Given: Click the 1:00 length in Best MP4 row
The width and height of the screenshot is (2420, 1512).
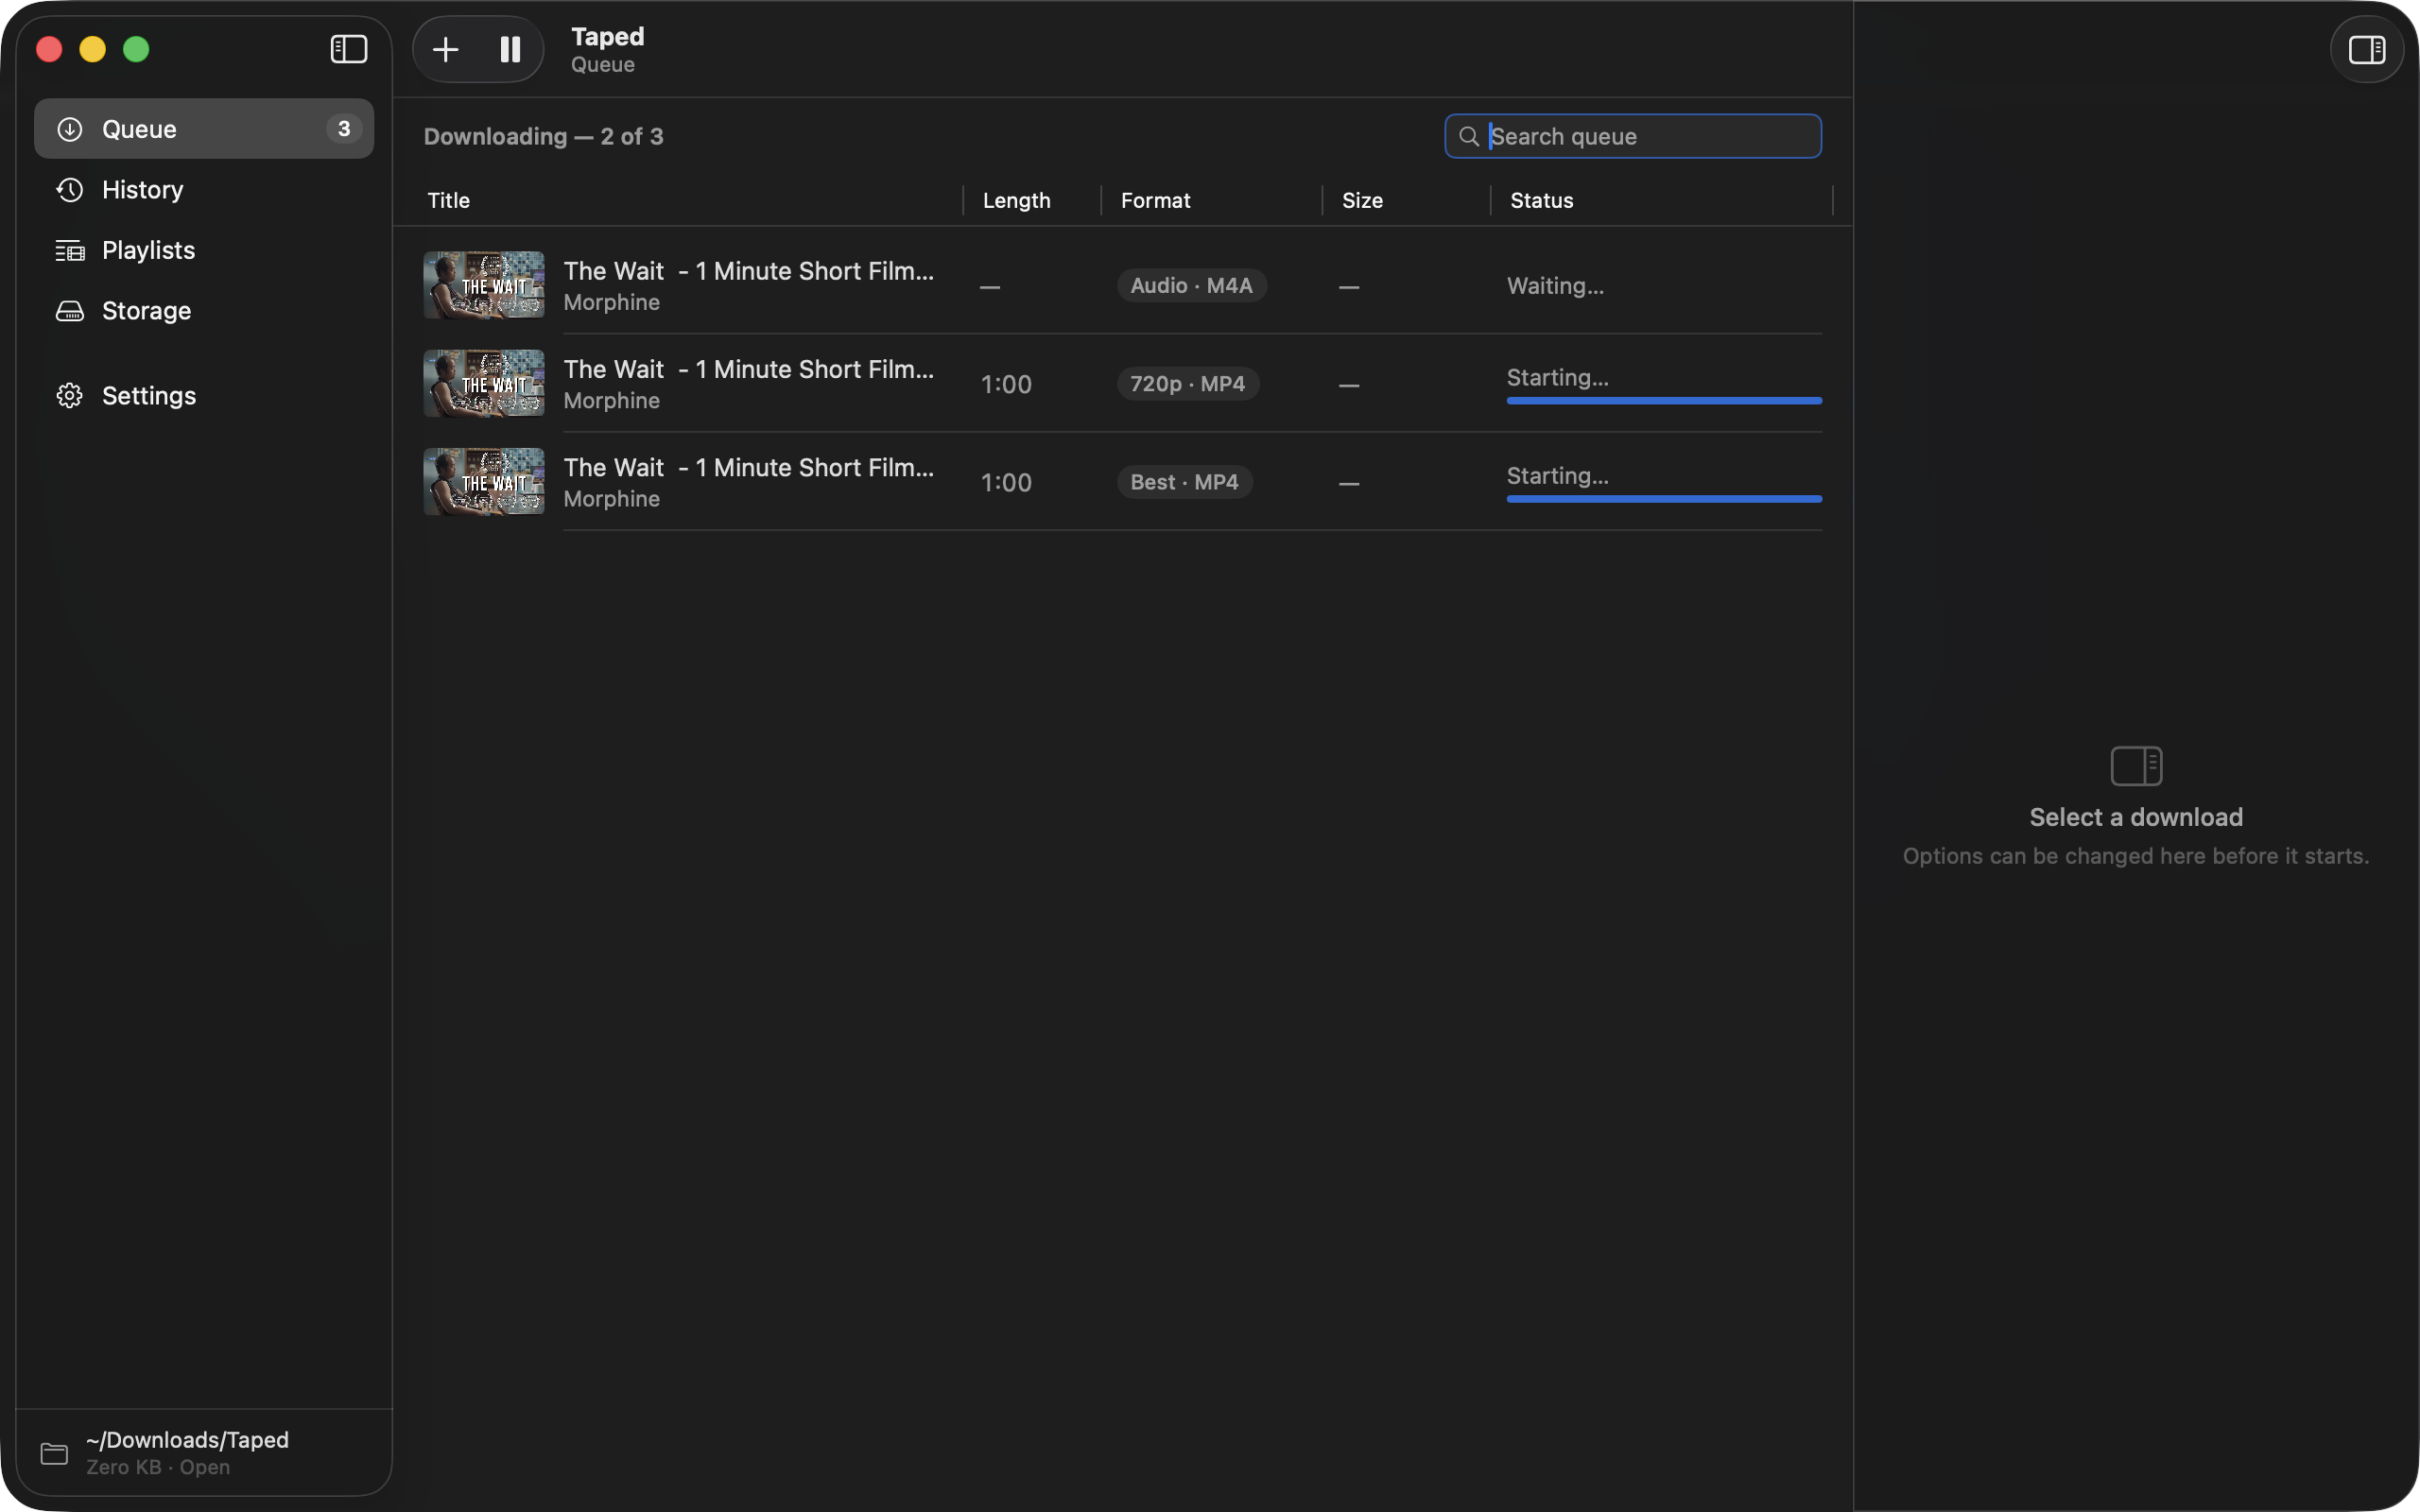Looking at the screenshot, I should [1006, 482].
